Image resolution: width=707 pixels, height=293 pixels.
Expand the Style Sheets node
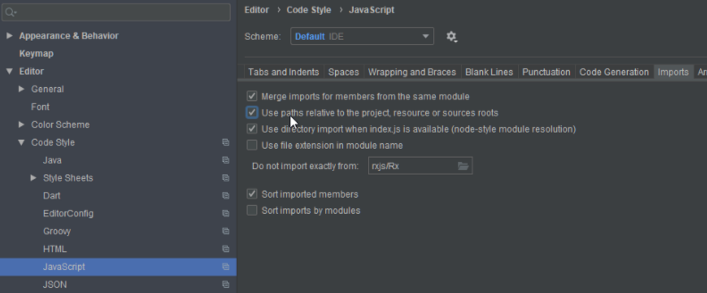tap(33, 178)
